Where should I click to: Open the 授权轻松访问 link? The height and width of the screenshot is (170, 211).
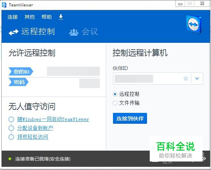(x=33, y=137)
